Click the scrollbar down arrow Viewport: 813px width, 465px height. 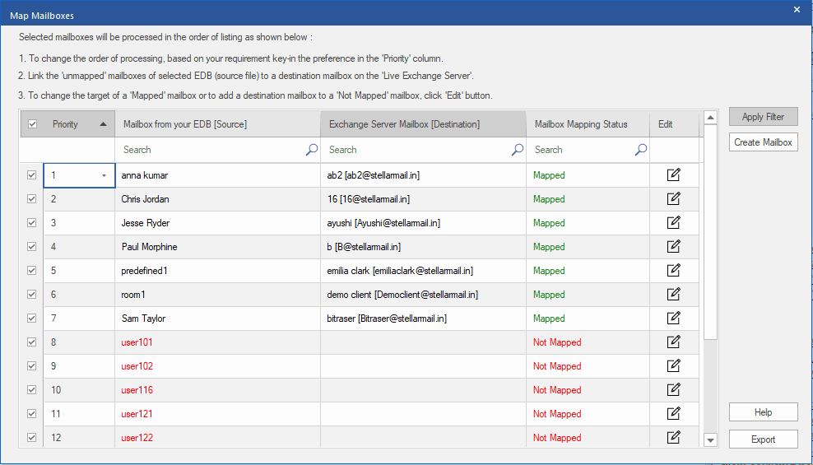coord(710,440)
